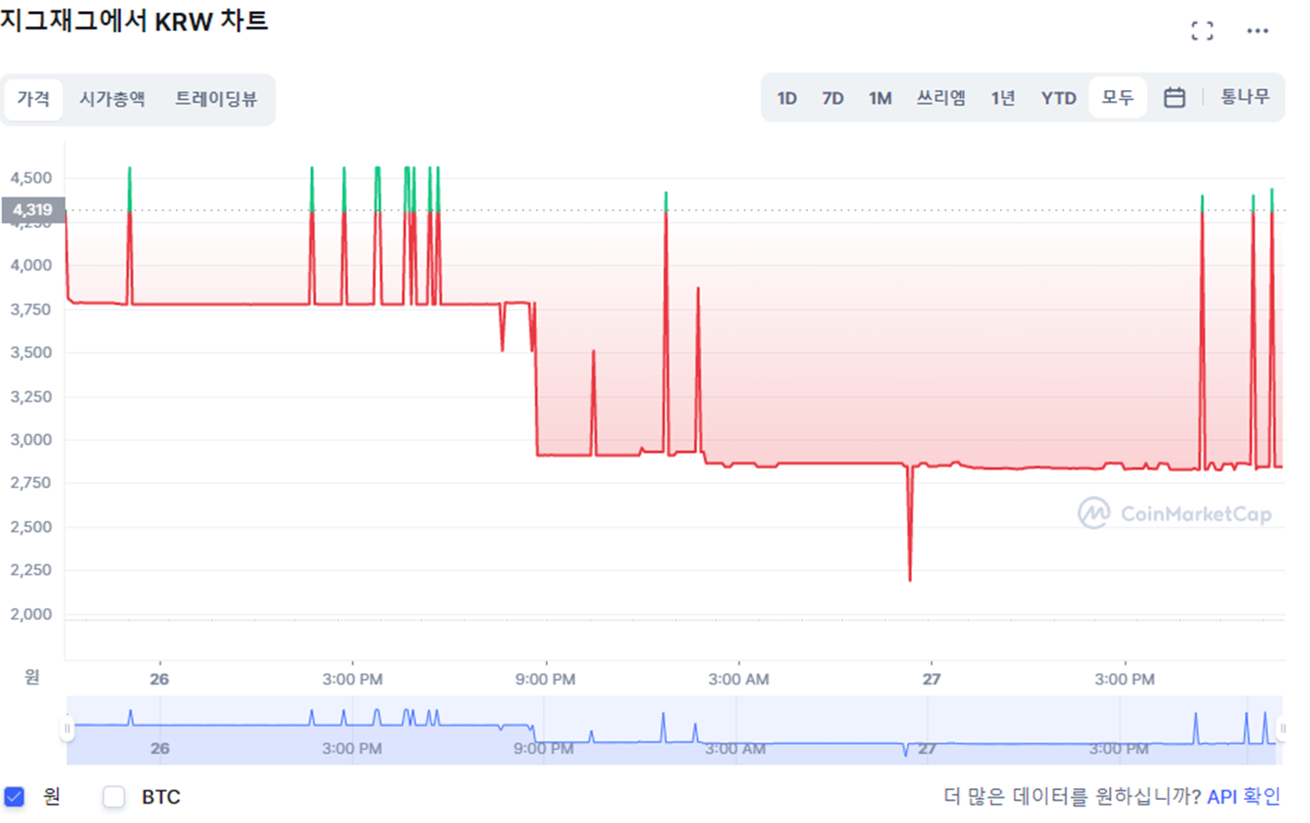
Task: Enable the BTC checkbox
Action: [114, 796]
